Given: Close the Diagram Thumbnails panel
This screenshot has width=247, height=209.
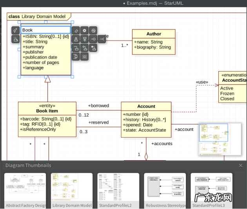Looking at the screenshot, I should point(241,166).
